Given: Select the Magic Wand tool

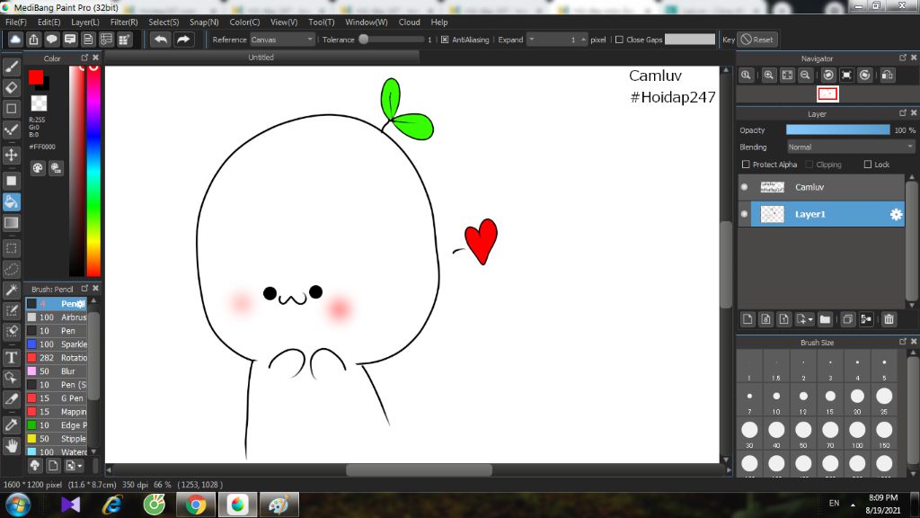Looking at the screenshot, I should (x=11, y=290).
